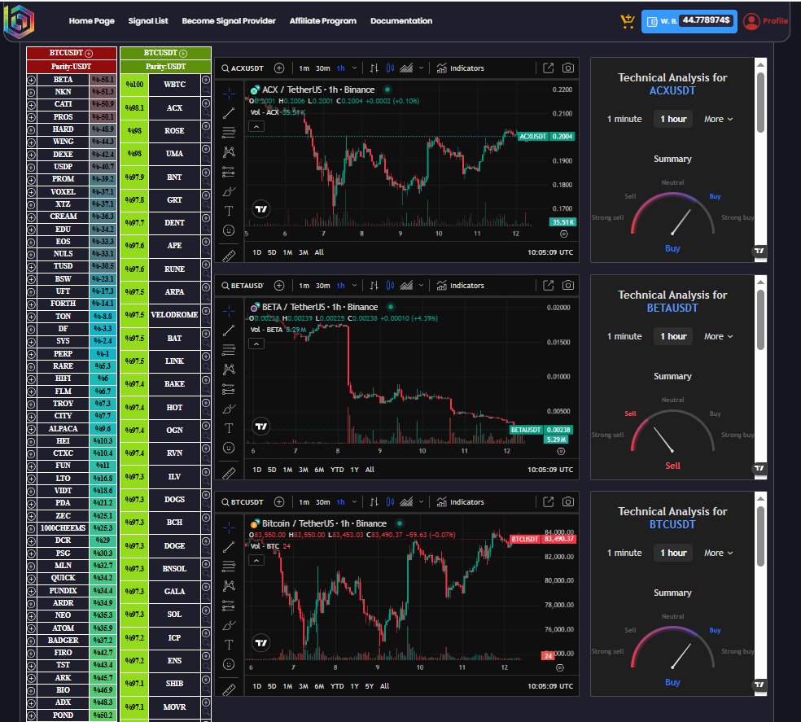Click ACXUSDT symbol search field
801x722 pixels.
[243, 68]
